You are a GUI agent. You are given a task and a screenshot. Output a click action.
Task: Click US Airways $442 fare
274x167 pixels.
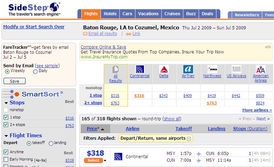coord(236,96)
